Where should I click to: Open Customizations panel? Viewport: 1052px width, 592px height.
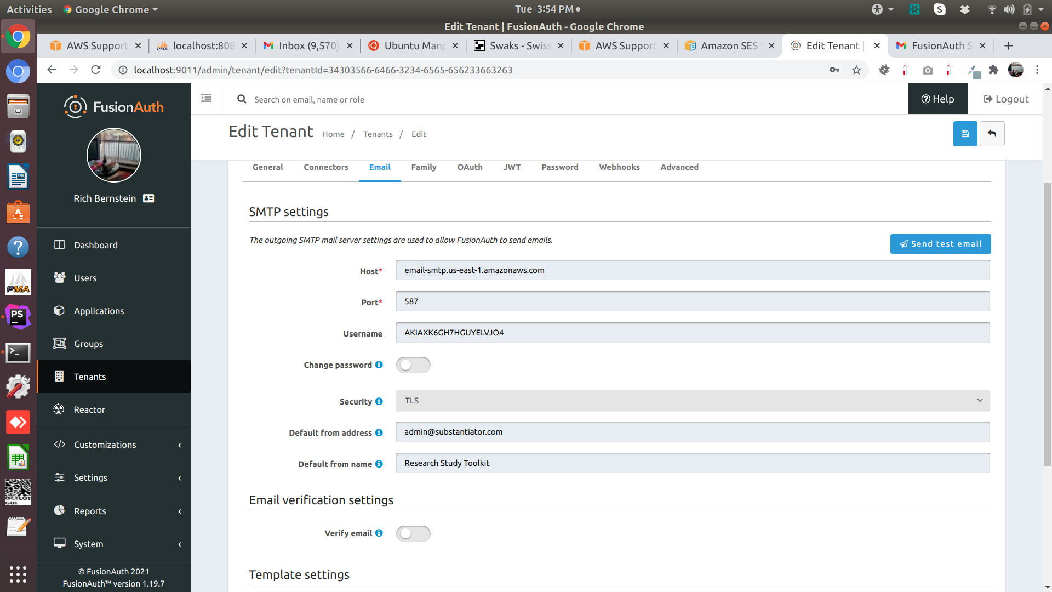tap(113, 444)
